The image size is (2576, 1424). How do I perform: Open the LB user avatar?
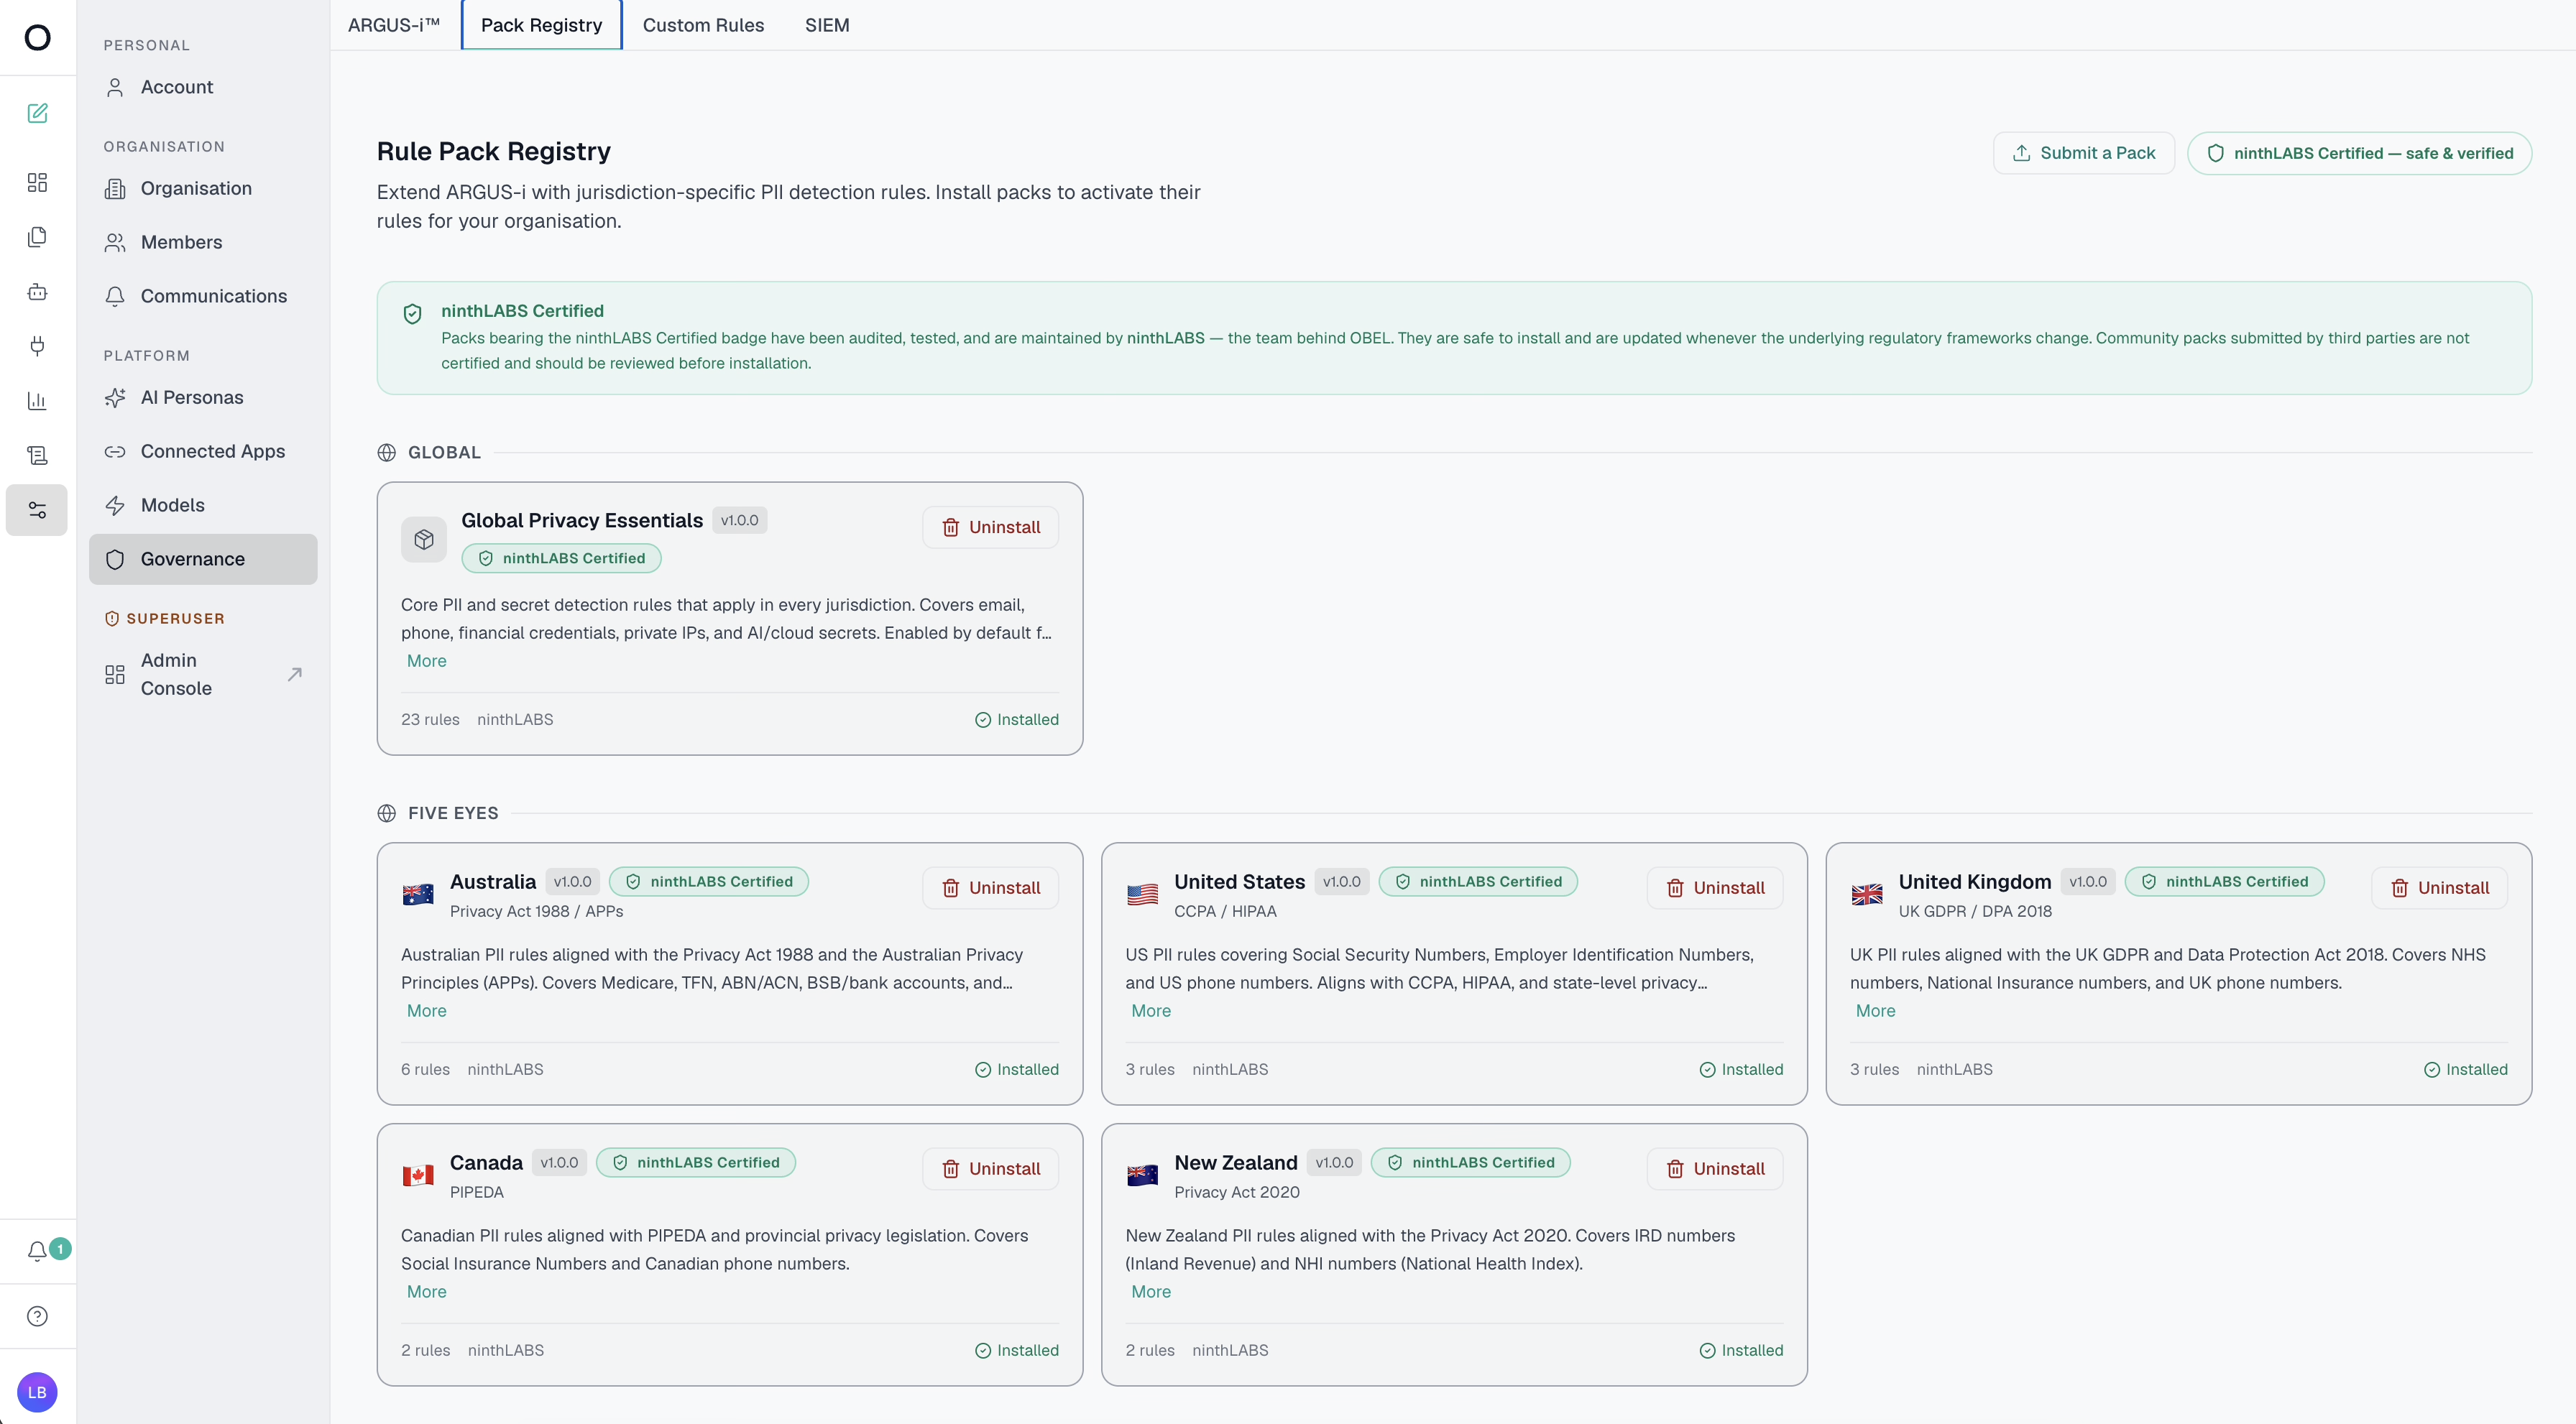(x=37, y=1392)
